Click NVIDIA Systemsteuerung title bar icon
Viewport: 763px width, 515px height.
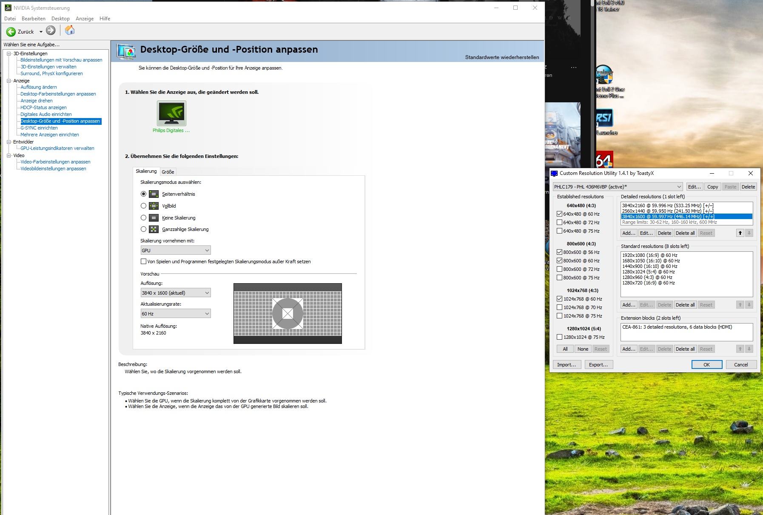click(x=8, y=8)
